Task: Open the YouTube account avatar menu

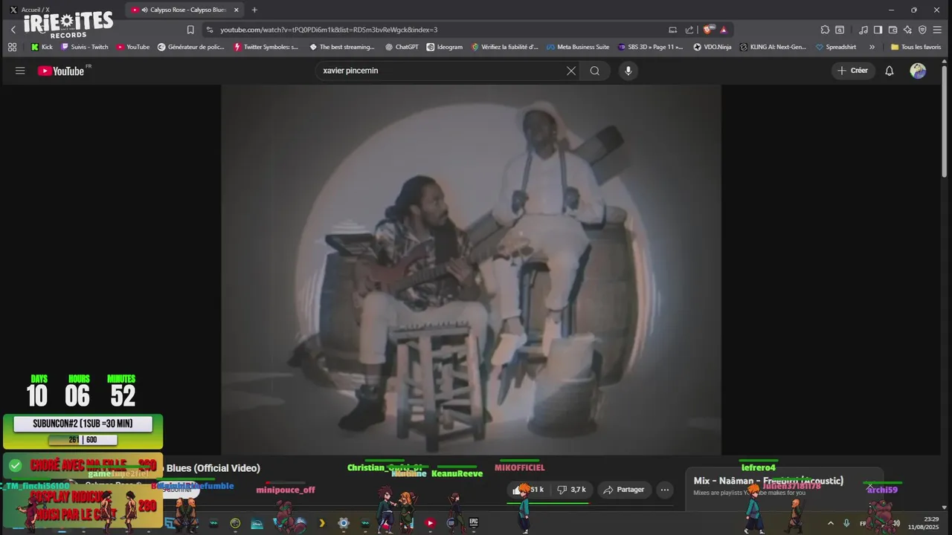Action: point(919,71)
